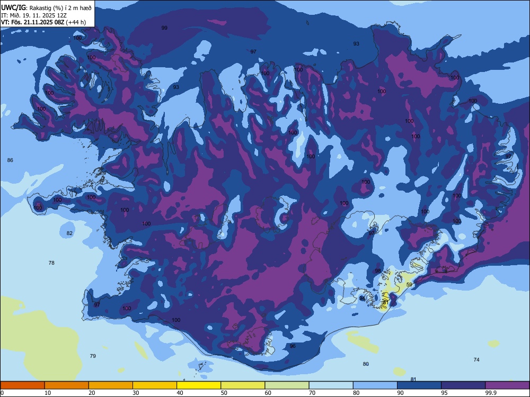Click the legend tick label "0"

point(2,393)
